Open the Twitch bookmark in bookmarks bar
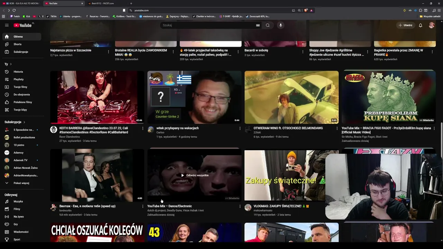 [x=15, y=16]
